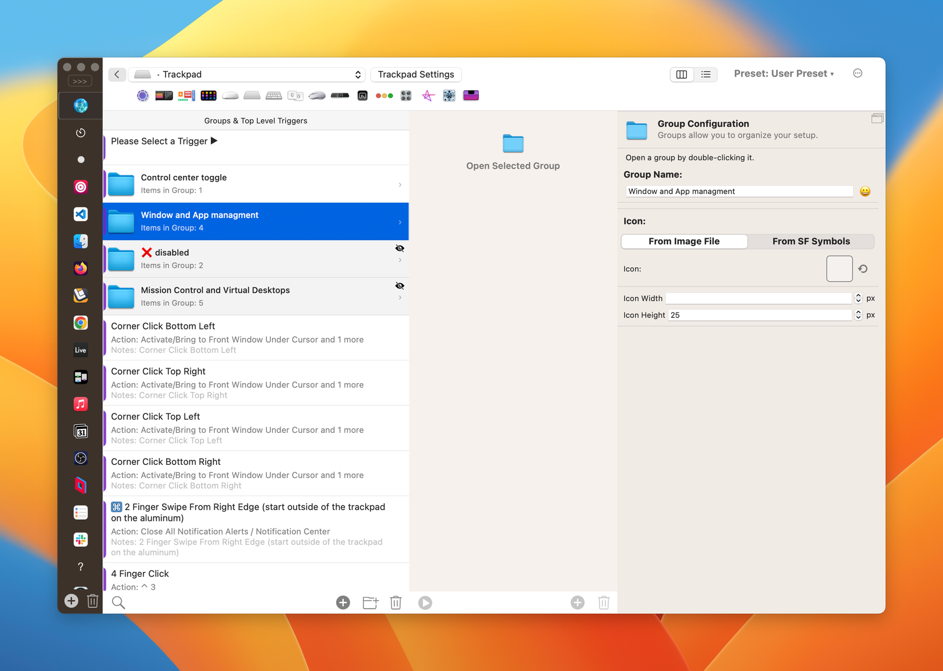Run the selected trigger with play button
This screenshot has height=671, width=943.
(x=425, y=602)
